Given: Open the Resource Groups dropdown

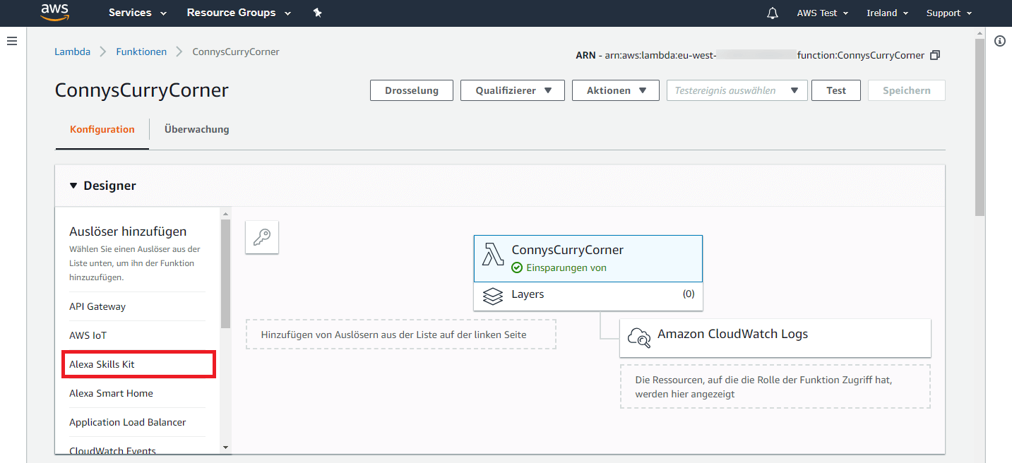Looking at the screenshot, I should click(x=239, y=13).
